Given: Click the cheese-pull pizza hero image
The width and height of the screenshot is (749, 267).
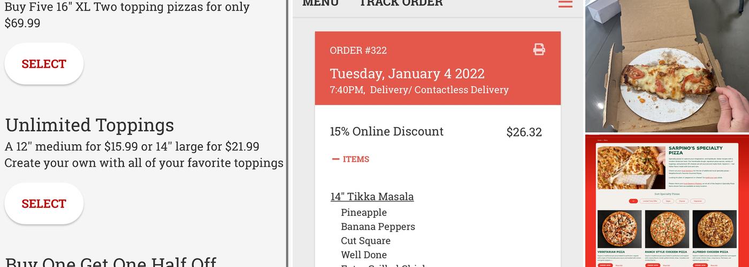Looking at the screenshot, I should click(631, 168).
